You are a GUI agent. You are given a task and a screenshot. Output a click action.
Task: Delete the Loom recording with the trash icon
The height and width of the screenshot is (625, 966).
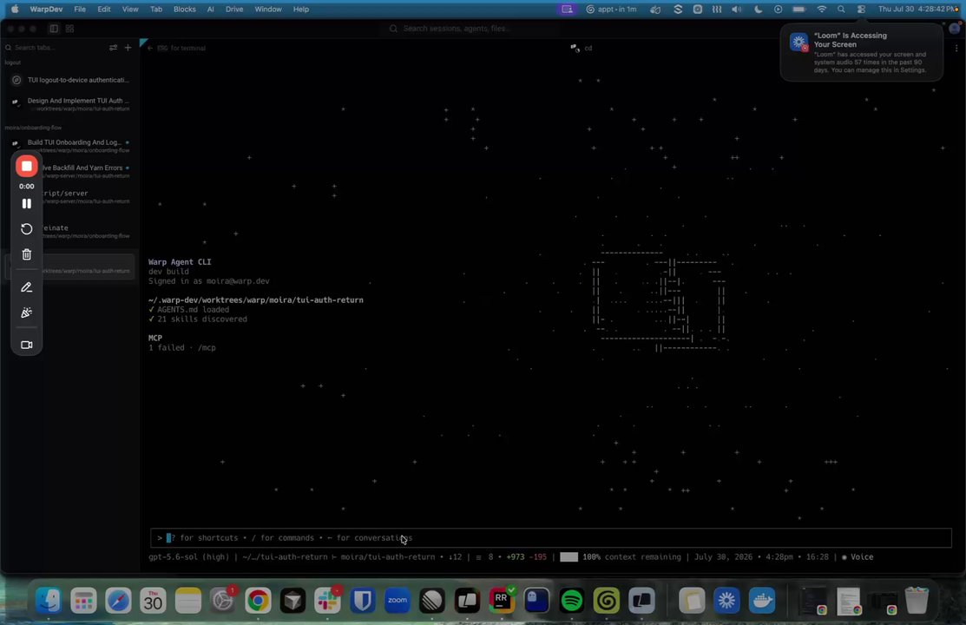(27, 254)
